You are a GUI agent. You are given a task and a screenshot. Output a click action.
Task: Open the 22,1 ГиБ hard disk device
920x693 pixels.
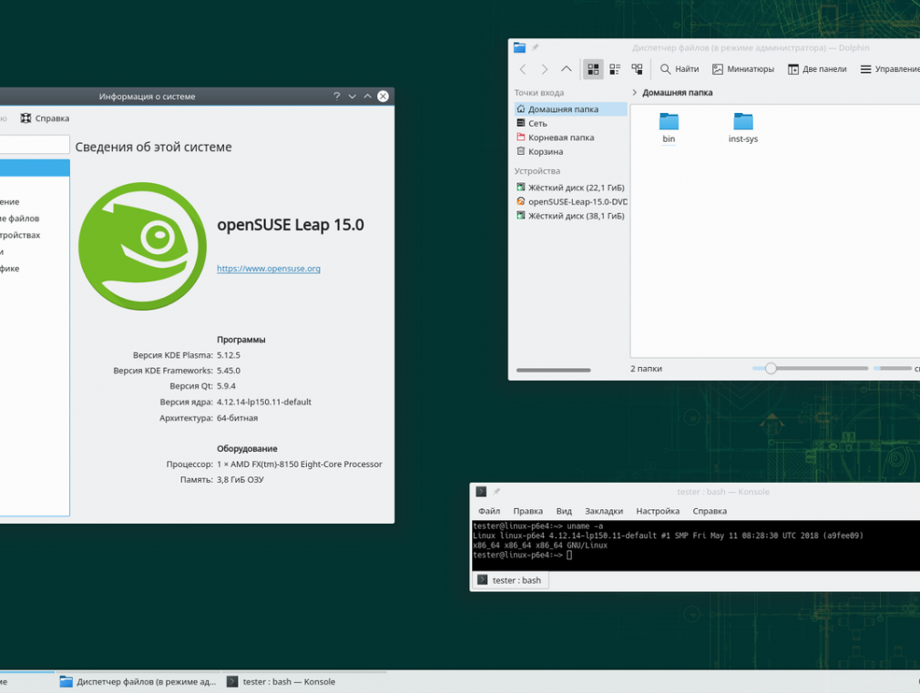coord(571,188)
